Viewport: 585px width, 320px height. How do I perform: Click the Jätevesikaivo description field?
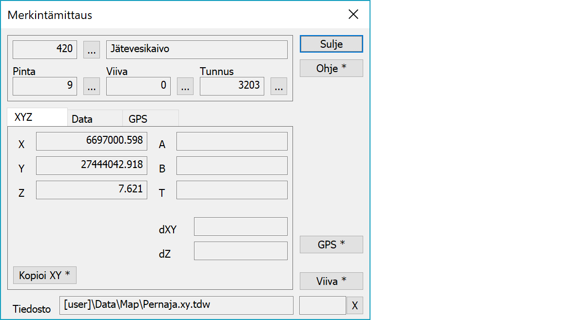196,49
